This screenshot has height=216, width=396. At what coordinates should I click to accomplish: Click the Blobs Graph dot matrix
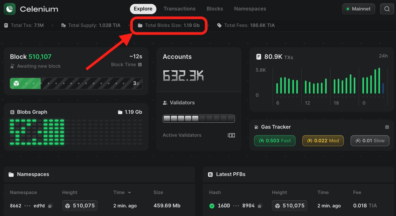[x=76, y=132]
